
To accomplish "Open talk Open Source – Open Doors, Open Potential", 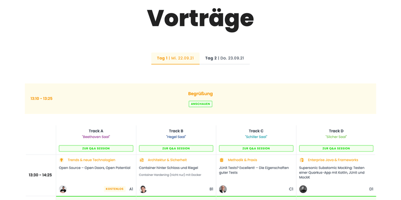I will point(95,168).
